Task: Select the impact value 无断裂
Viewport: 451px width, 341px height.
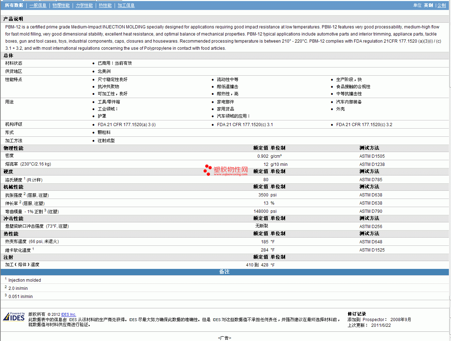Action: pos(262,226)
